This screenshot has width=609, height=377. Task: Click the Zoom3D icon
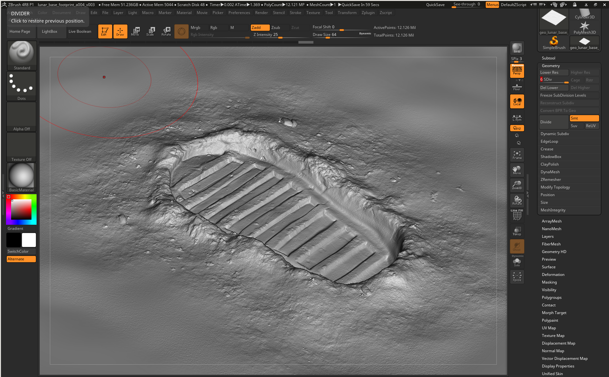(x=517, y=185)
